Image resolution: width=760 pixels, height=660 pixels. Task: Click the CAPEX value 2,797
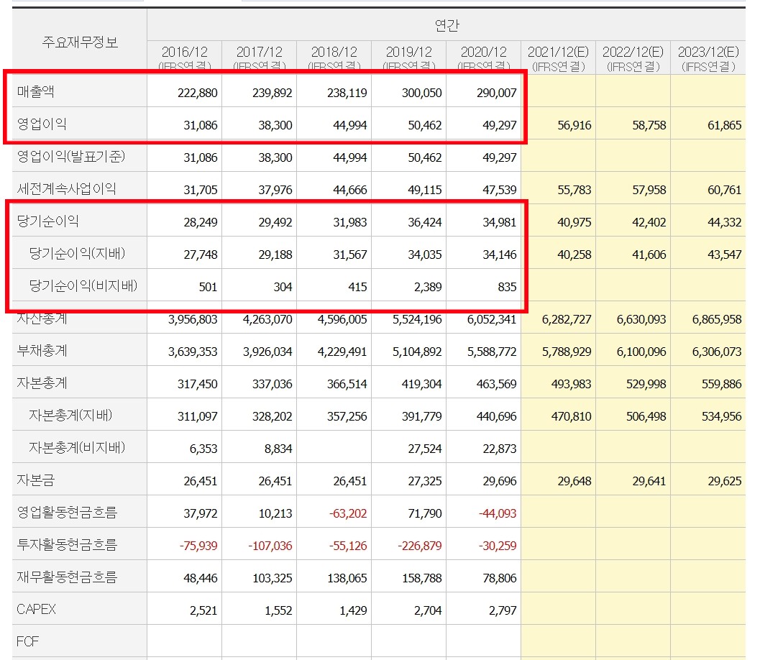coord(503,610)
